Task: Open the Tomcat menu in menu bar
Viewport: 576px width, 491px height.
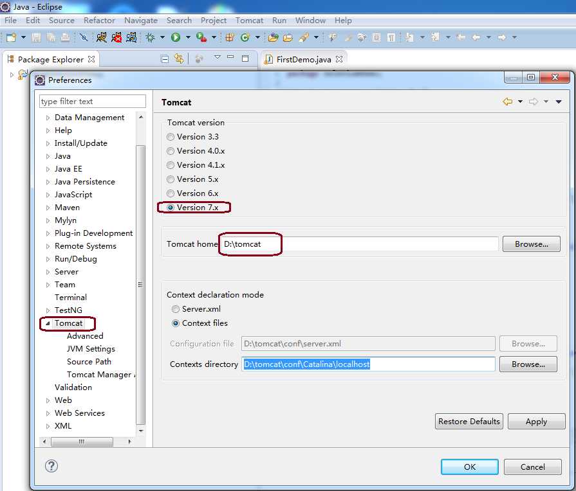Action: pos(250,20)
